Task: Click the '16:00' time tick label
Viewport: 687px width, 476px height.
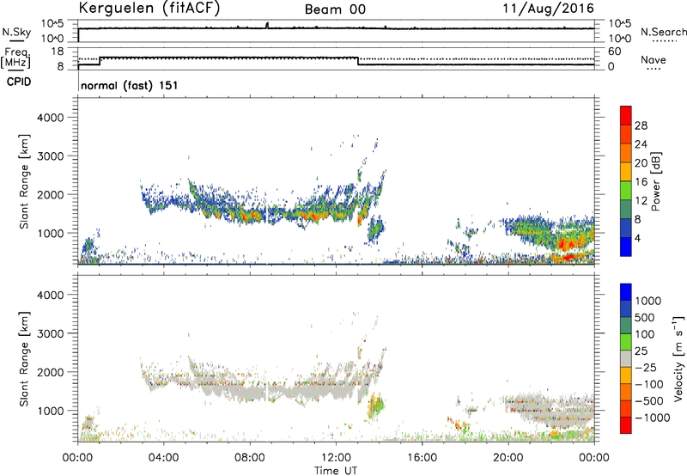Action: tap(422, 458)
